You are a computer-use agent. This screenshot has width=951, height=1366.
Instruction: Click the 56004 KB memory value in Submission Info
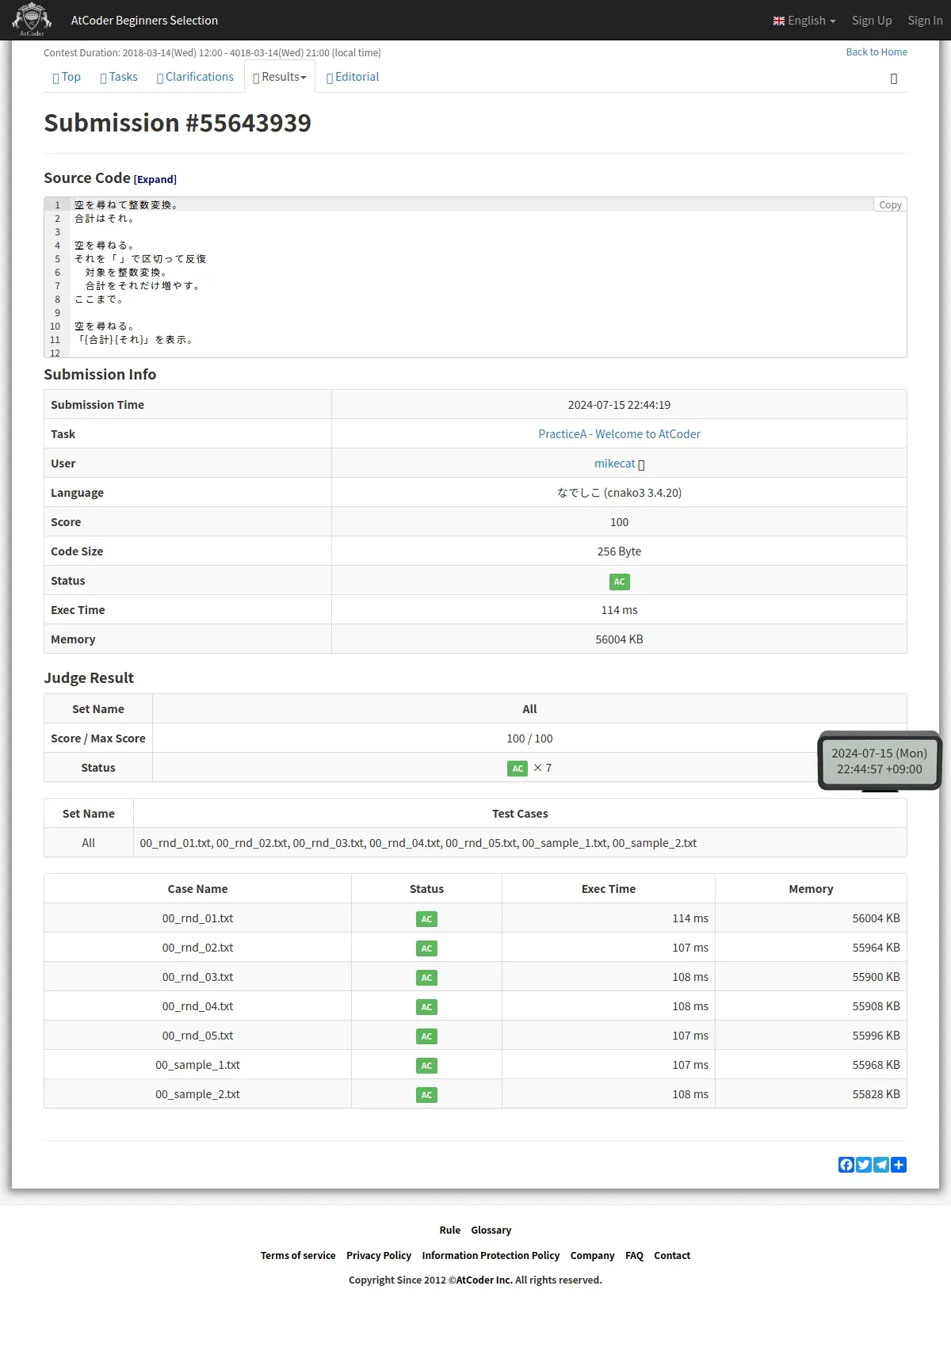(619, 639)
